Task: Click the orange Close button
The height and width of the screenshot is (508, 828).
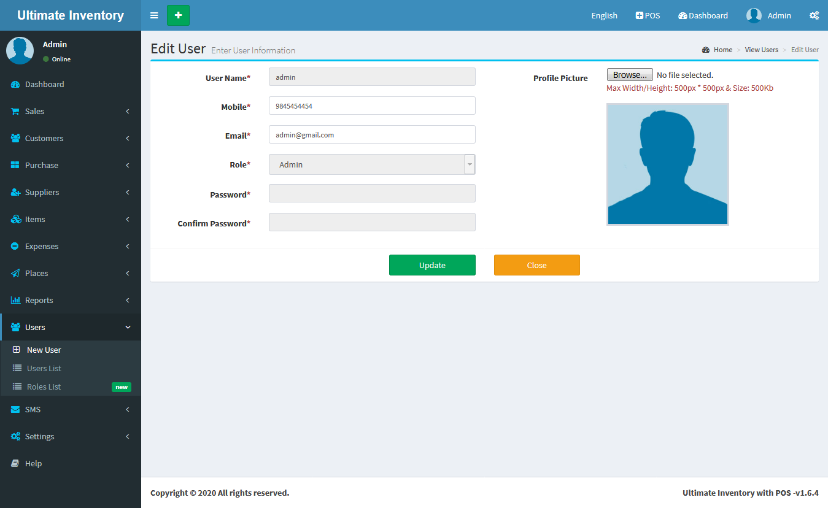Action: [536, 265]
